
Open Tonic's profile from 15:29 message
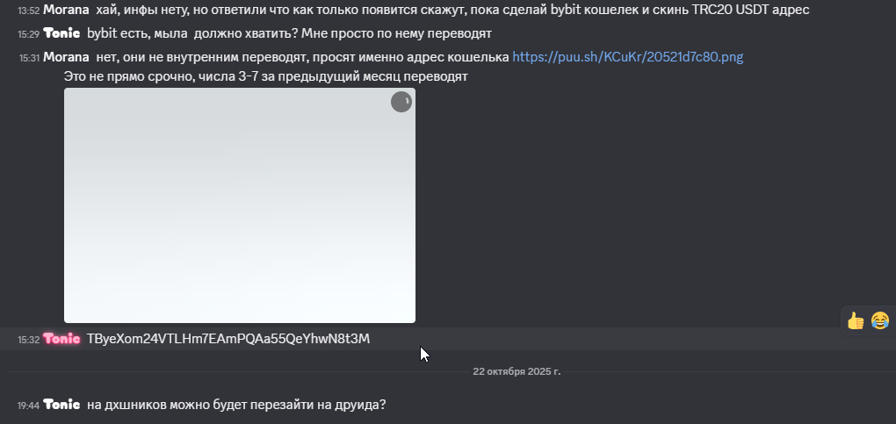(x=61, y=33)
